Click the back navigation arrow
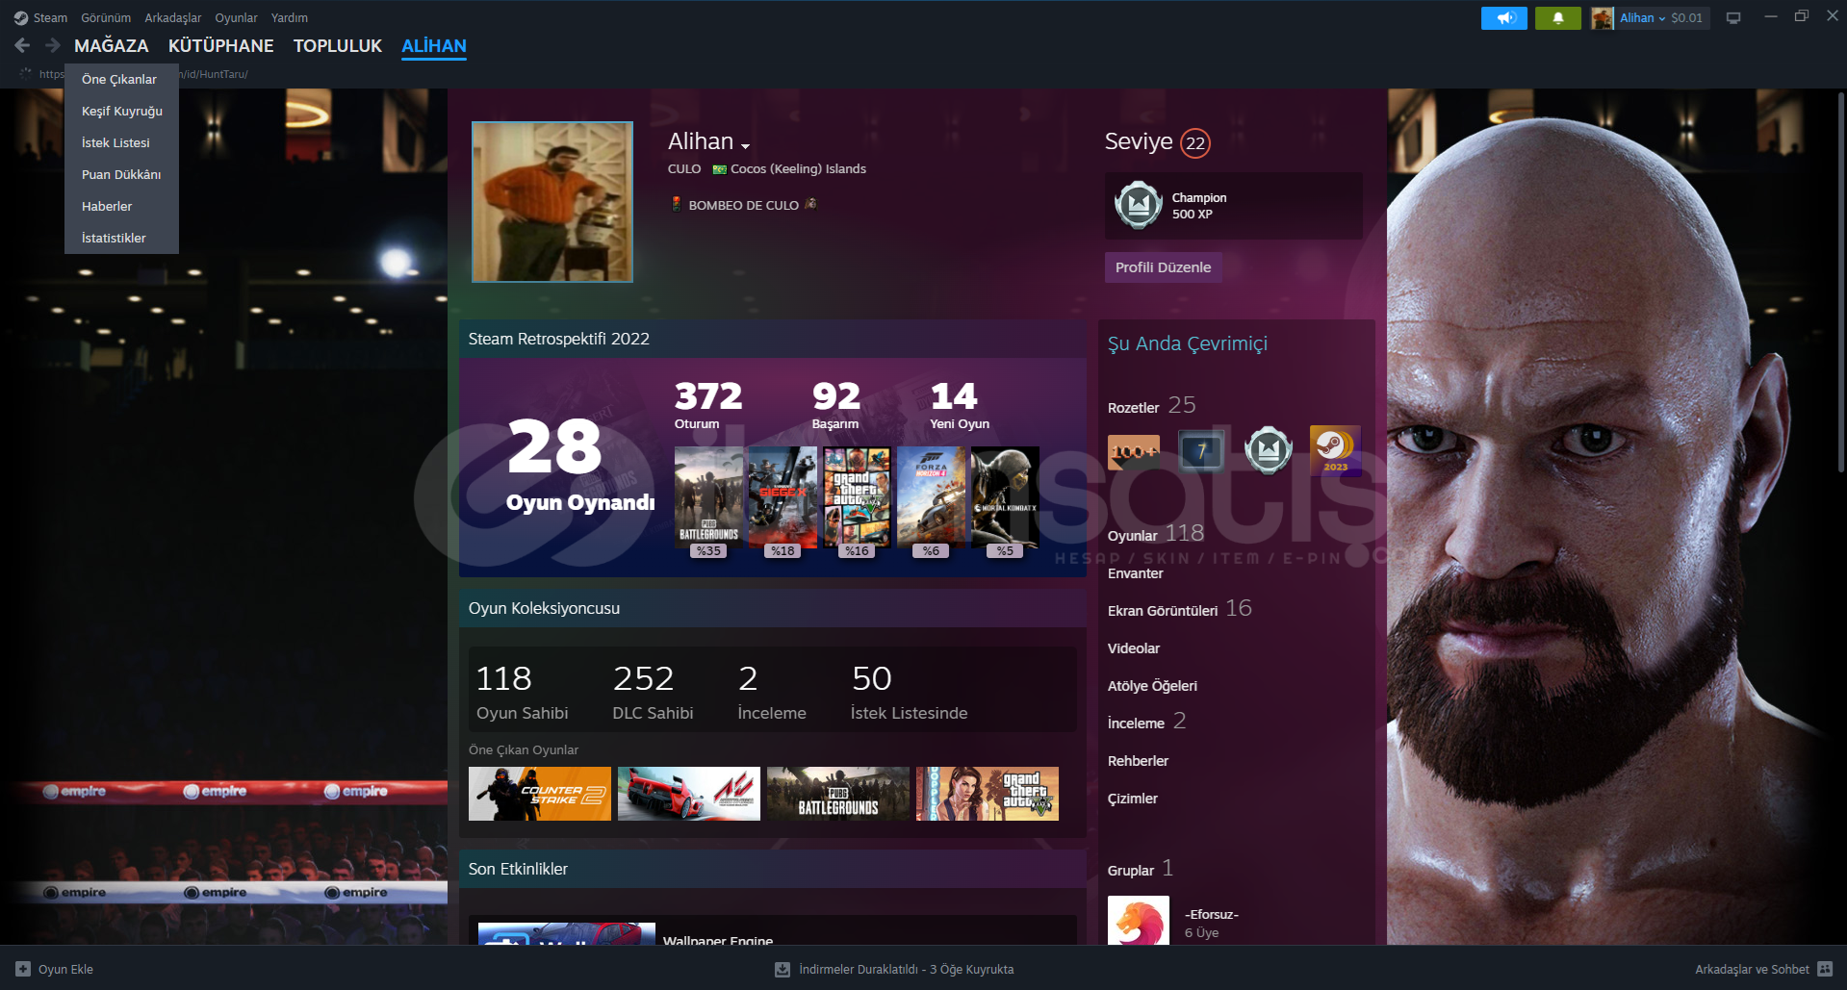Viewport: 1847px width, 990px height. pos(22,45)
